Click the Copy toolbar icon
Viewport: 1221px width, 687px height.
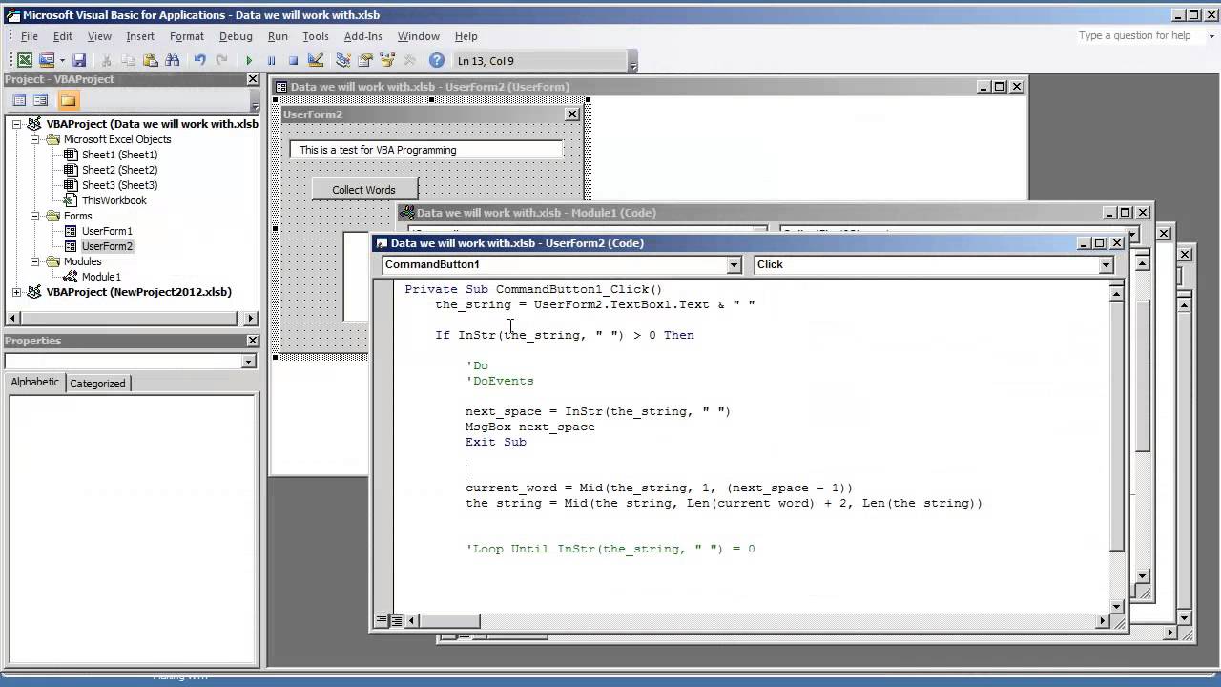click(x=128, y=60)
